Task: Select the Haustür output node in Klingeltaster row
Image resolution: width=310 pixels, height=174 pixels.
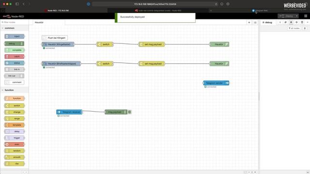Action: click(219, 44)
